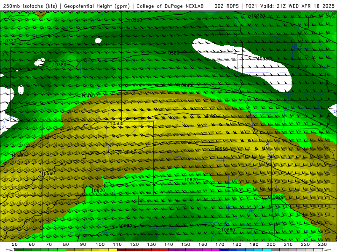Click the bright red swatch just before 140

tap(164, 250)
